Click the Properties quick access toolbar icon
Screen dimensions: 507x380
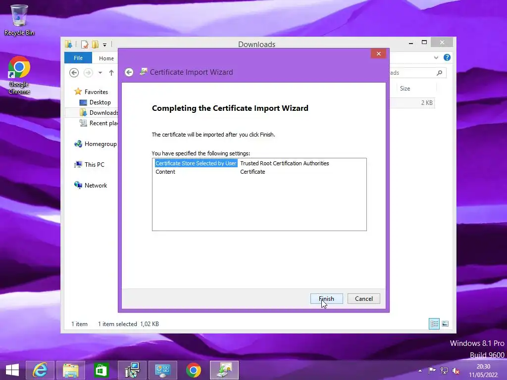point(84,44)
